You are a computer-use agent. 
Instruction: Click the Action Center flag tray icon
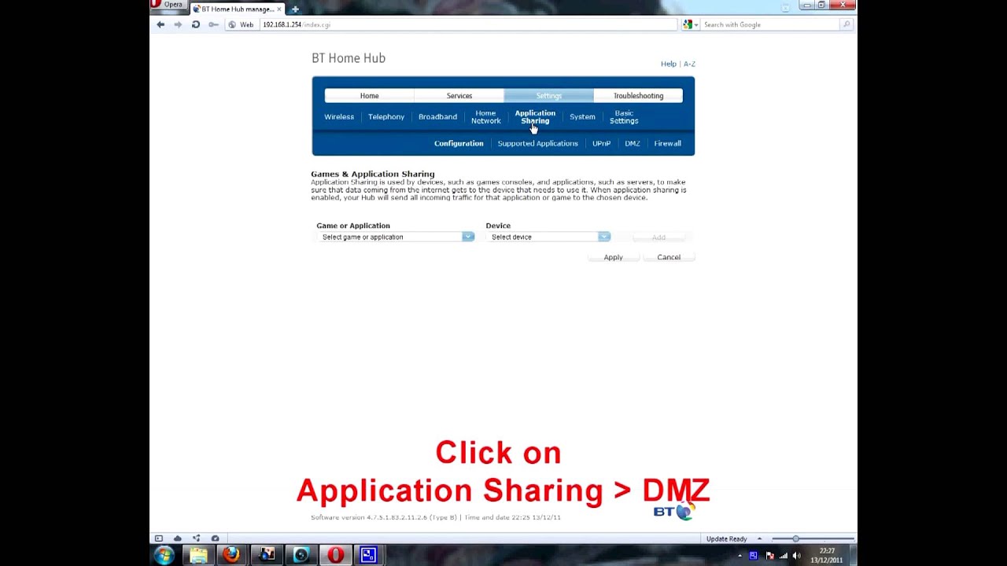769,556
